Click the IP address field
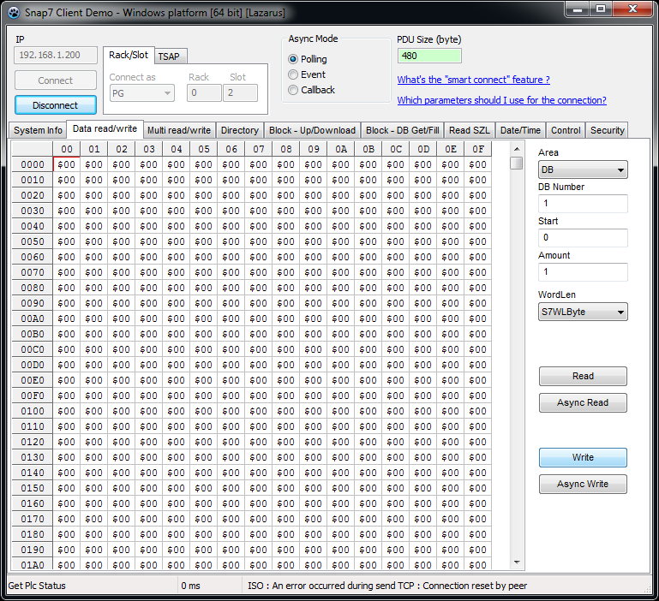Image resolution: width=659 pixels, height=601 pixels. [56, 55]
